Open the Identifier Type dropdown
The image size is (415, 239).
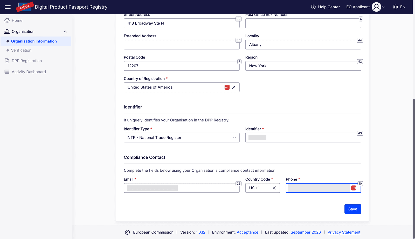coord(182,137)
